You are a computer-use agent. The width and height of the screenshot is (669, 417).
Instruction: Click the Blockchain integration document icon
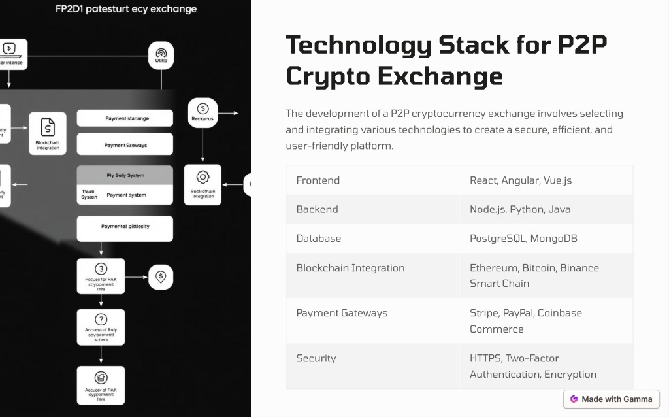point(48,127)
